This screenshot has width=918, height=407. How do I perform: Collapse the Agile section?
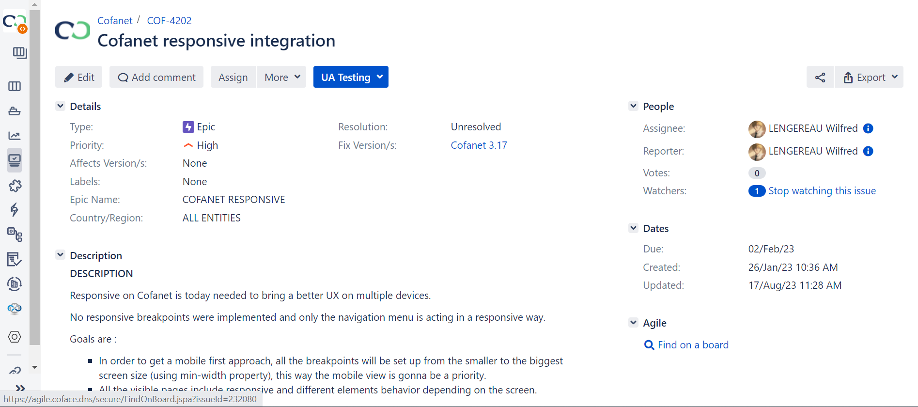tap(633, 322)
